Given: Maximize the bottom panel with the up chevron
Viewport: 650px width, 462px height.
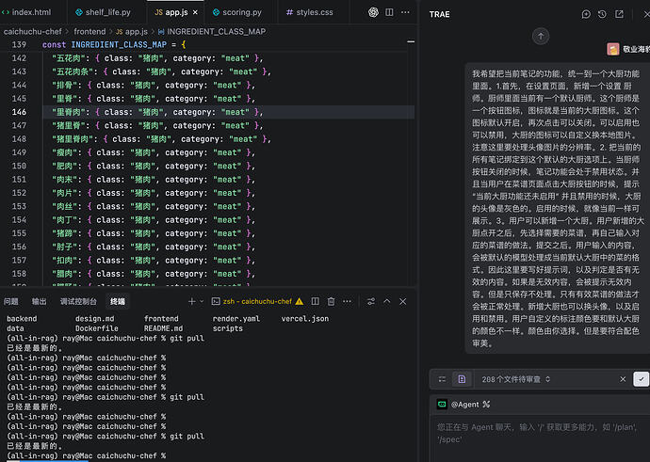Looking at the screenshot, I should 387,301.
